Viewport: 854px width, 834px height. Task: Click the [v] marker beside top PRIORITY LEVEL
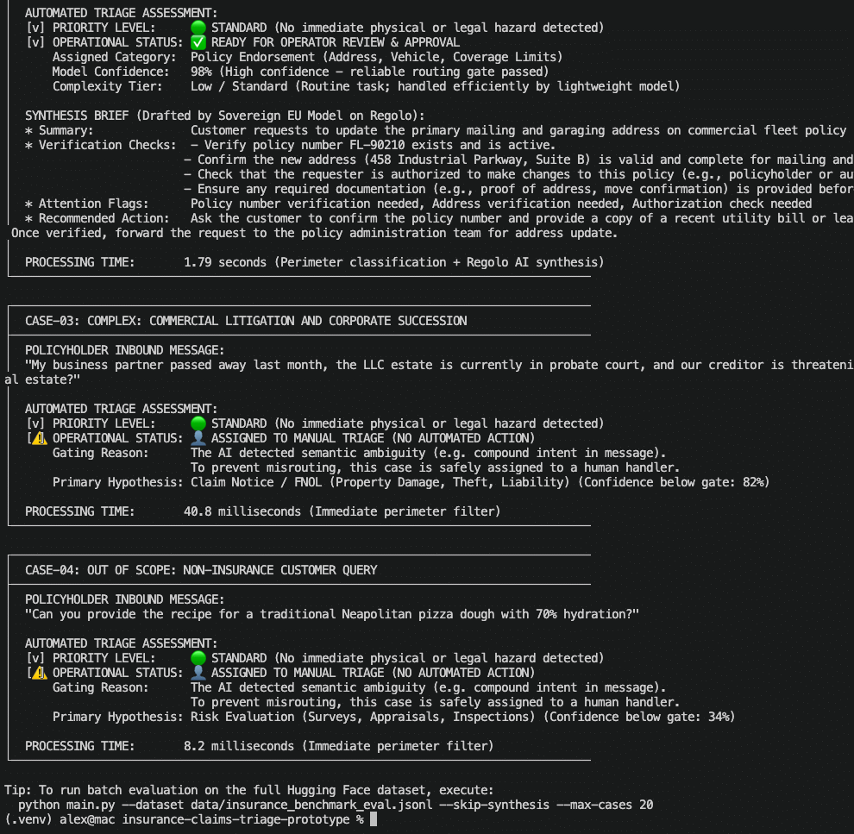(x=35, y=28)
